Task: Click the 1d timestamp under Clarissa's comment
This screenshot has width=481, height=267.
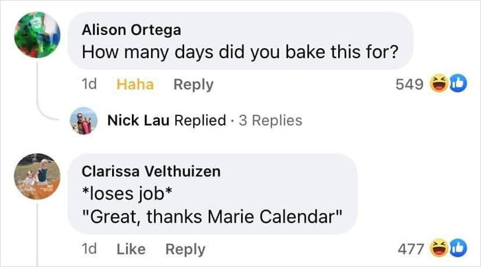Action: tap(89, 248)
